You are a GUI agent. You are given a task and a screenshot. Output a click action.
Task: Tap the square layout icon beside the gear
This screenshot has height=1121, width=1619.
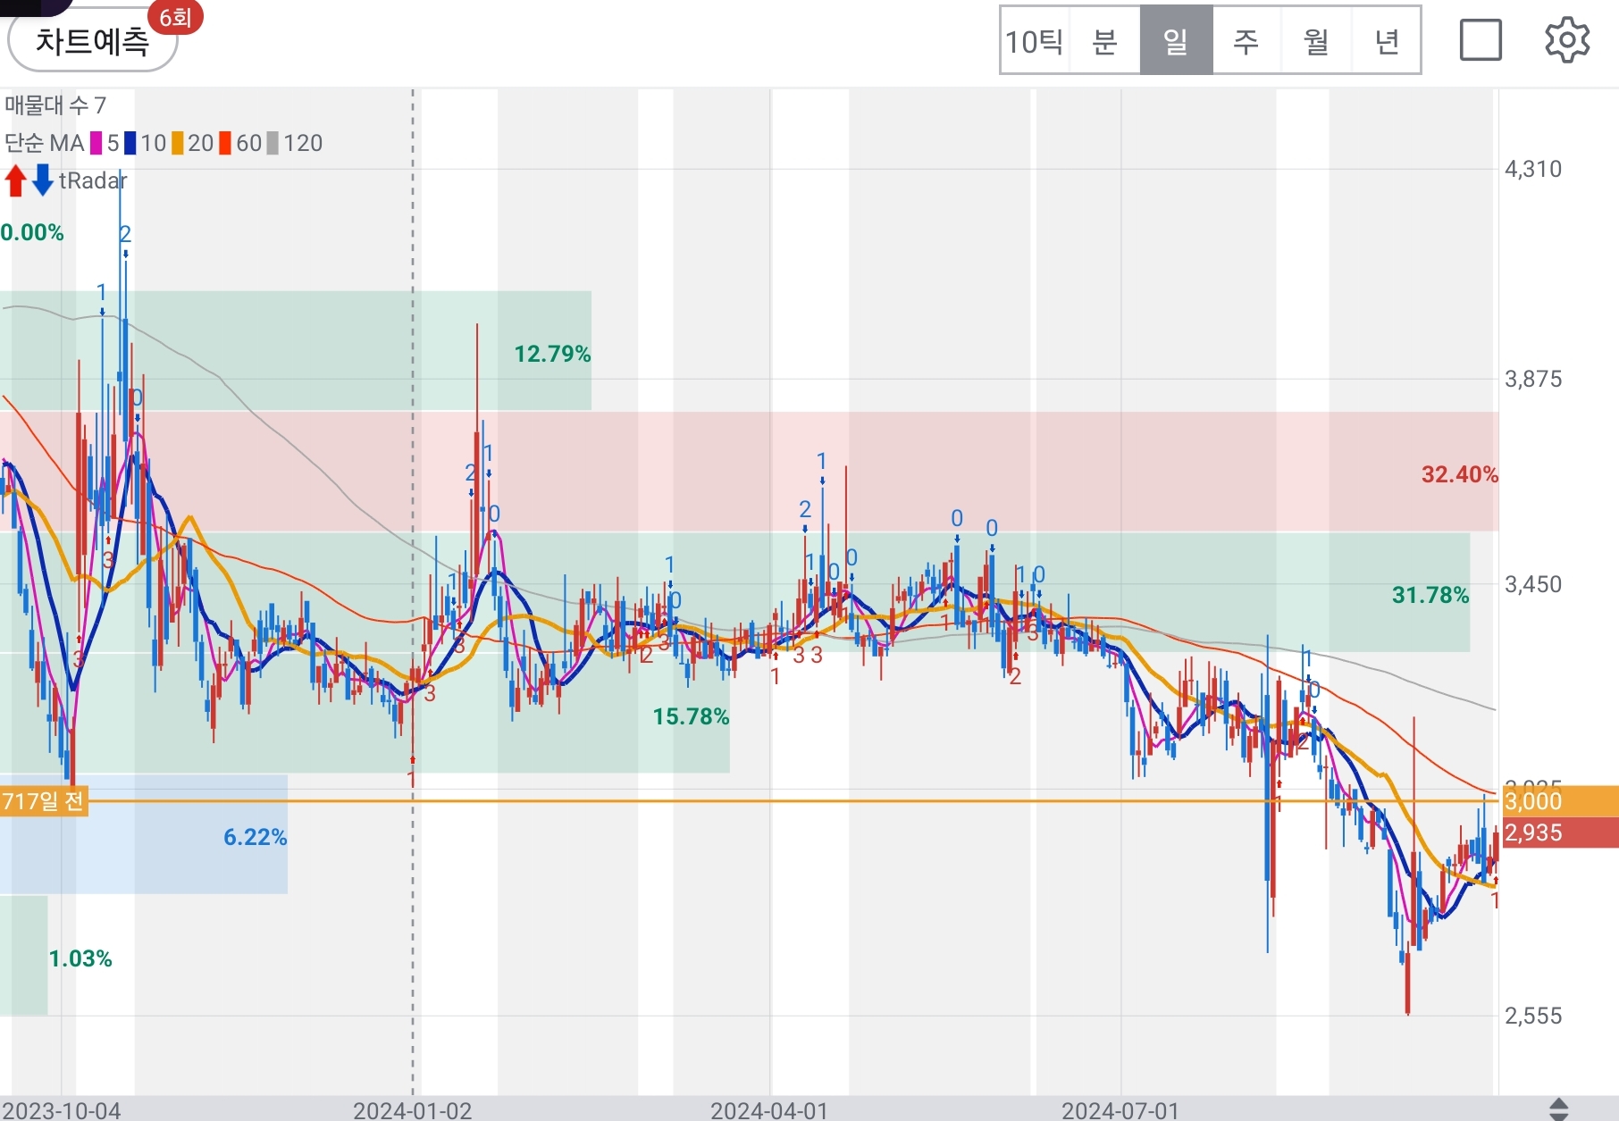1481,40
